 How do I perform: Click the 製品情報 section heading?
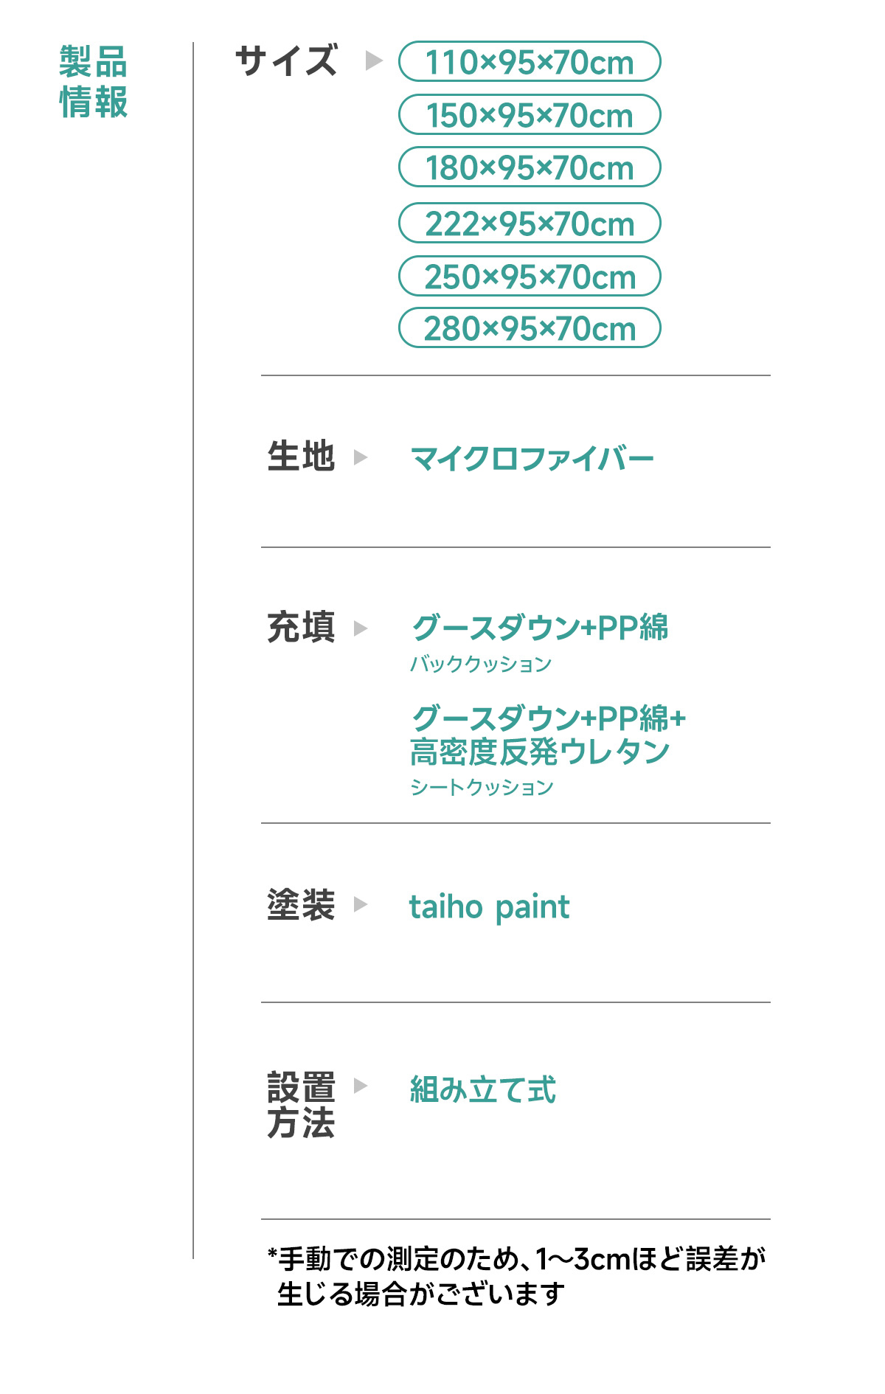coord(94,82)
